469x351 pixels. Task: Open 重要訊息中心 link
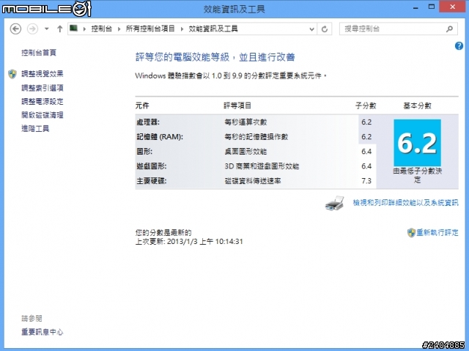coord(43,332)
